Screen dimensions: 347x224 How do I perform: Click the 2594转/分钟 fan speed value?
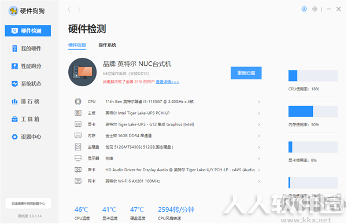point(176,210)
